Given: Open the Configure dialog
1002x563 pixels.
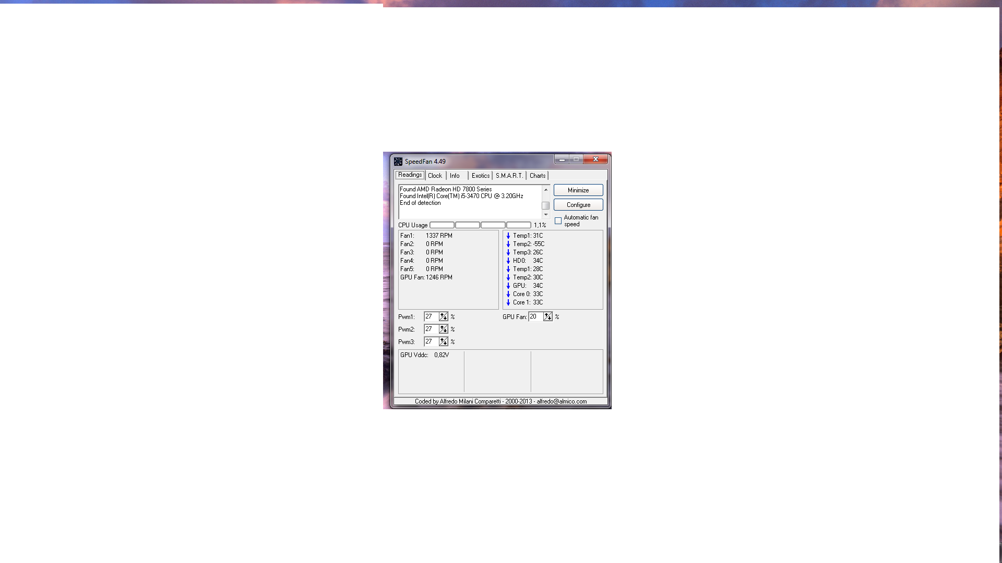Looking at the screenshot, I should [578, 205].
